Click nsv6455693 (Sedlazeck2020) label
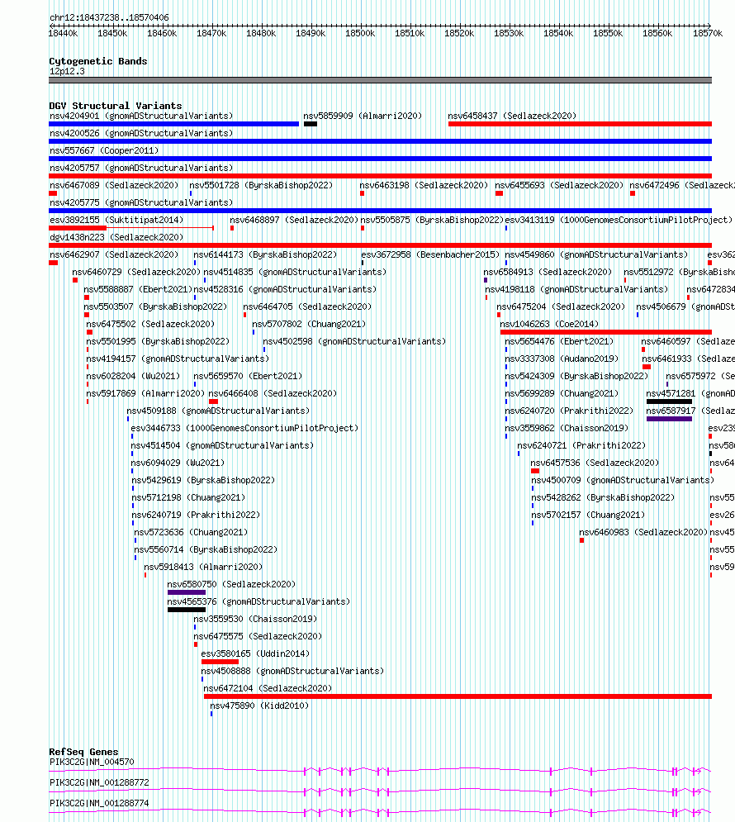 pyautogui.click(x=559, y=185)
